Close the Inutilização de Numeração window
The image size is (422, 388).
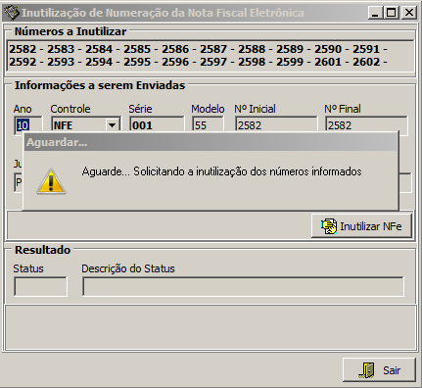pyautogui.click(x=408, y=13)
